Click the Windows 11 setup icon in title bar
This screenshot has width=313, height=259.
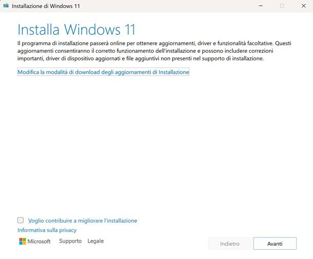[6, 6]
